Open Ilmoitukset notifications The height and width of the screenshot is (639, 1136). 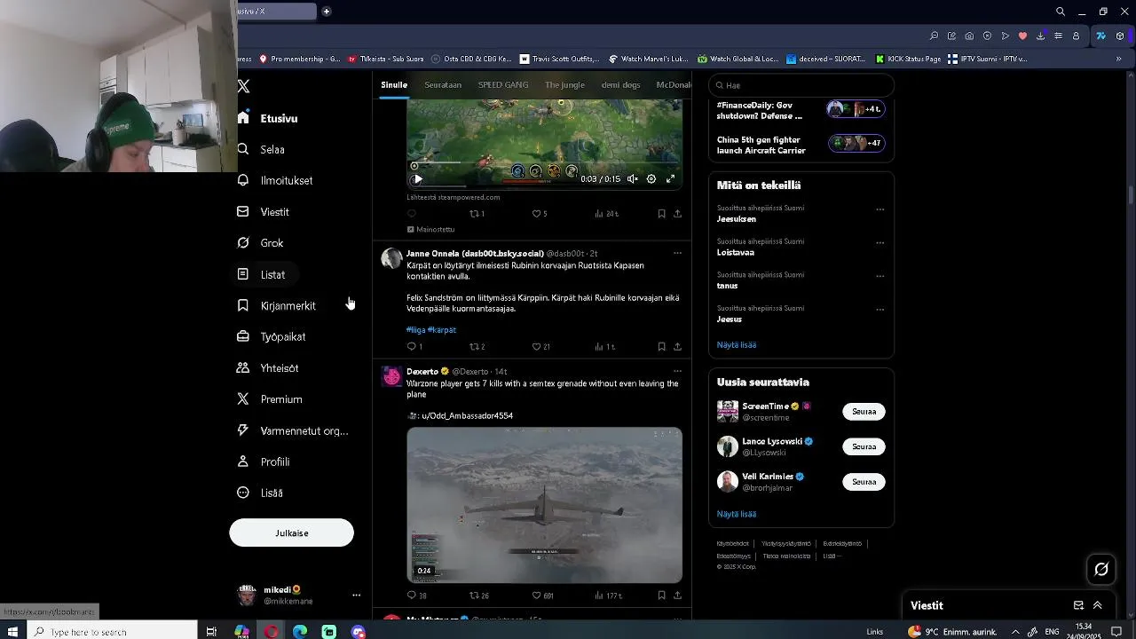(275, 180)
